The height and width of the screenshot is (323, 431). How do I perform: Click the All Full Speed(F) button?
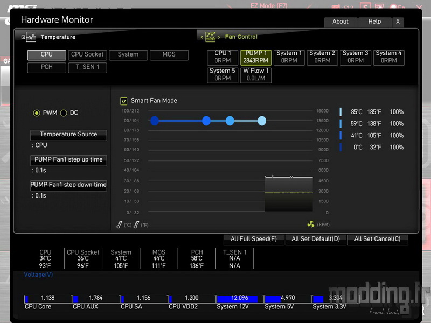254,239
